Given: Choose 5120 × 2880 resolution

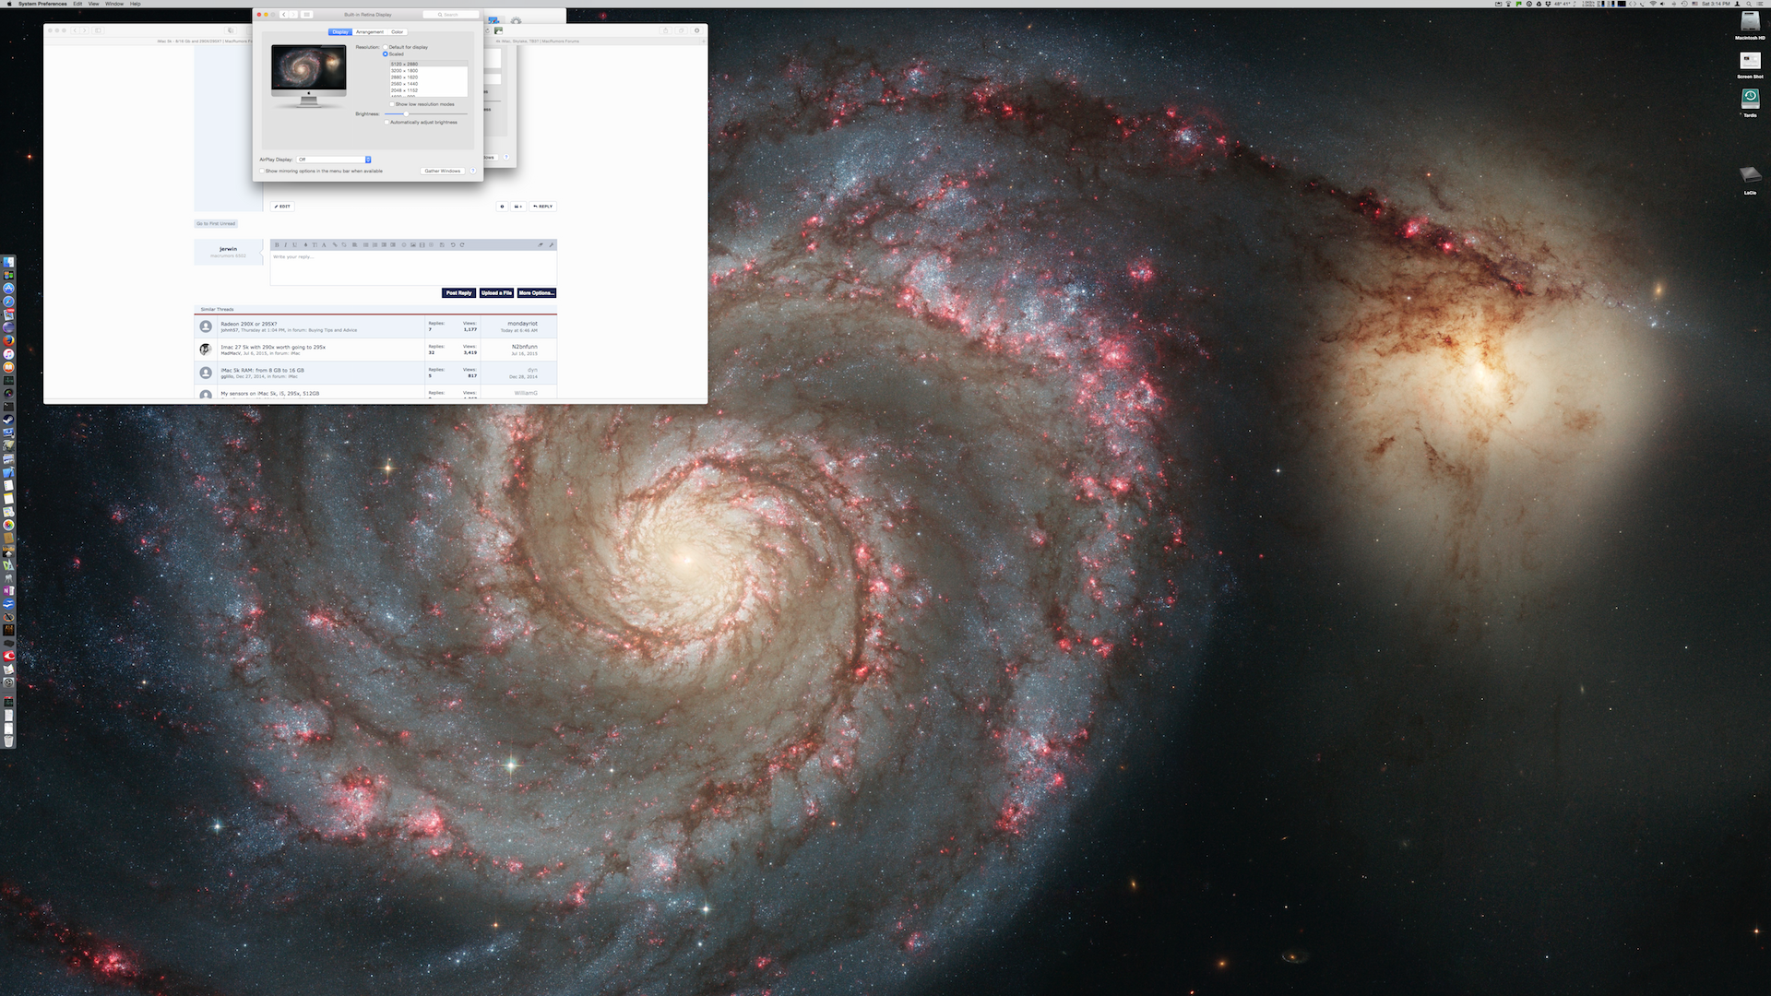Looking at the screenshot, I should click(x=428, y=64).
